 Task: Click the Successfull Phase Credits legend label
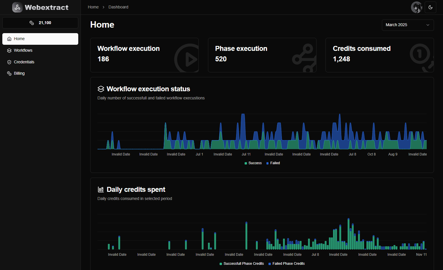coord(244,264)
